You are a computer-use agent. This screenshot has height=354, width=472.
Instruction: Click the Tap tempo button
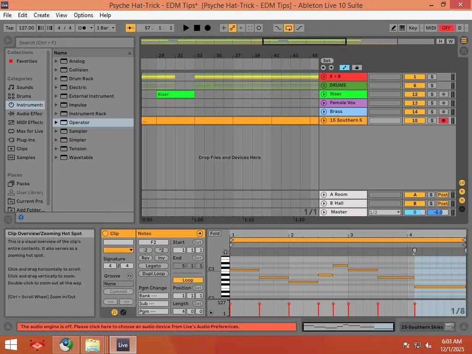pos(9,28)
